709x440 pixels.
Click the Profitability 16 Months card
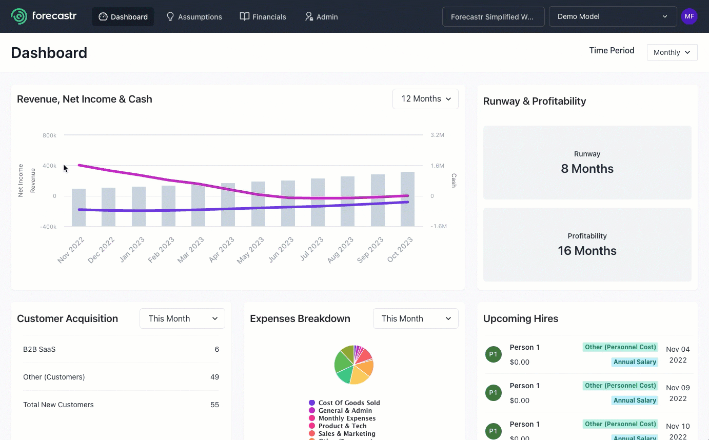click(587, 245)
